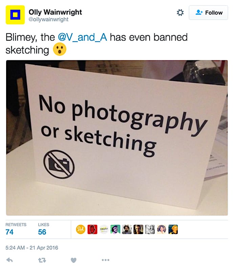Open the @V_and_A mention link
Image resolution: width=237 pixels, height=269 pixels.
tap(83, 37)
